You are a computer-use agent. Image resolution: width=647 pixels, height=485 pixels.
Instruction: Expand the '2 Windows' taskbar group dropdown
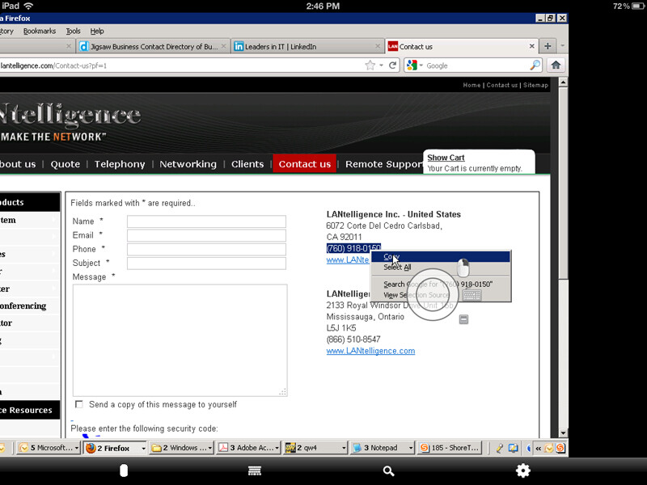point(209,448)
